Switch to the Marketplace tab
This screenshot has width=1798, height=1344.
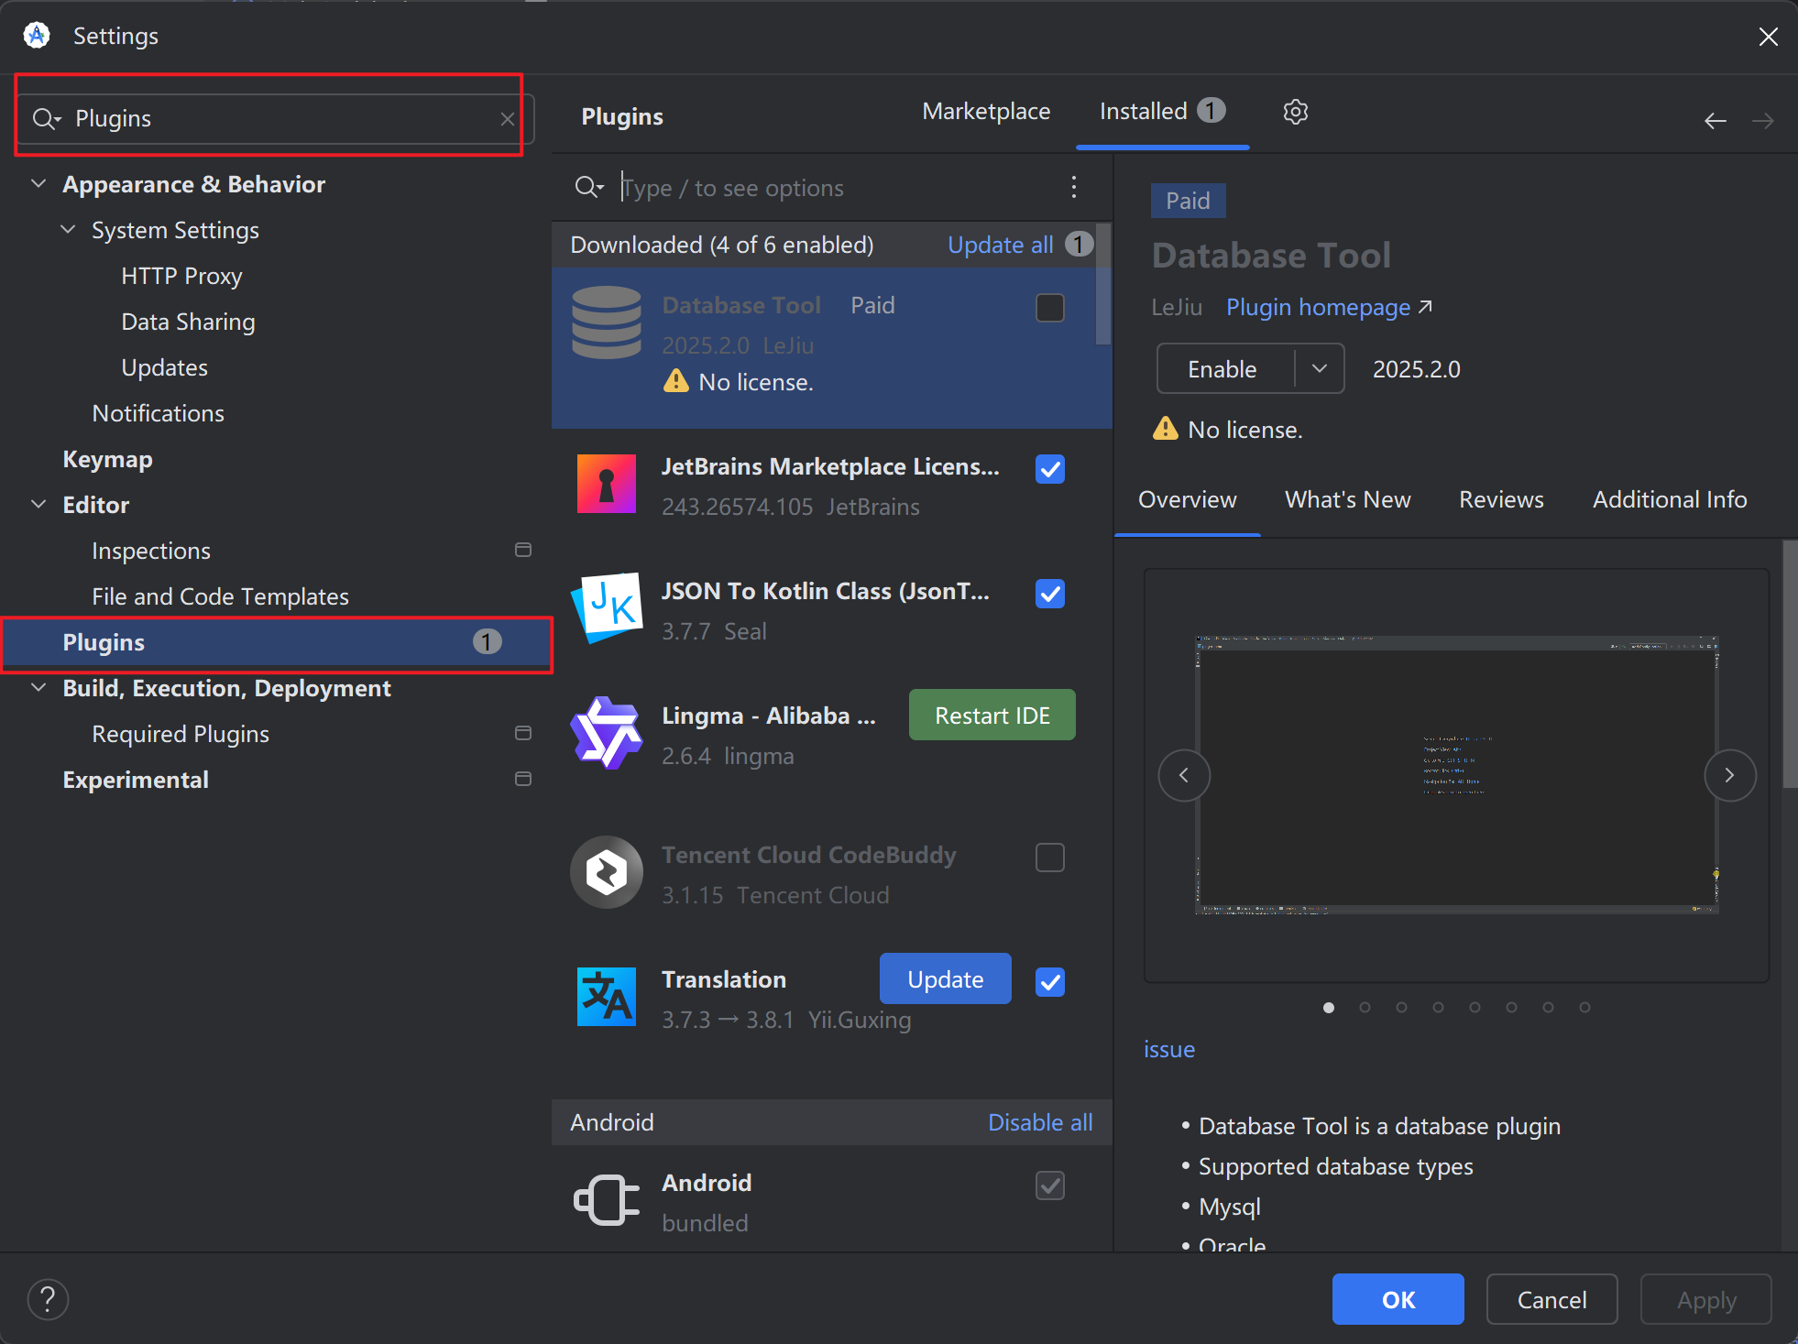coord(985,112)
